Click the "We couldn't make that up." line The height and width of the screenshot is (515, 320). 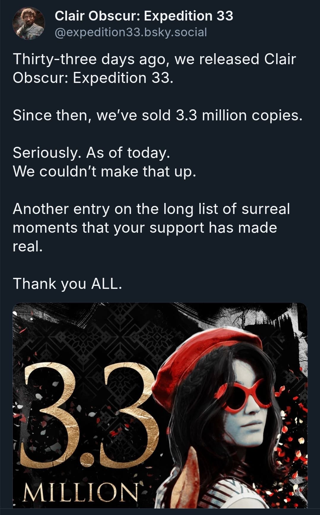coord(104,171)
